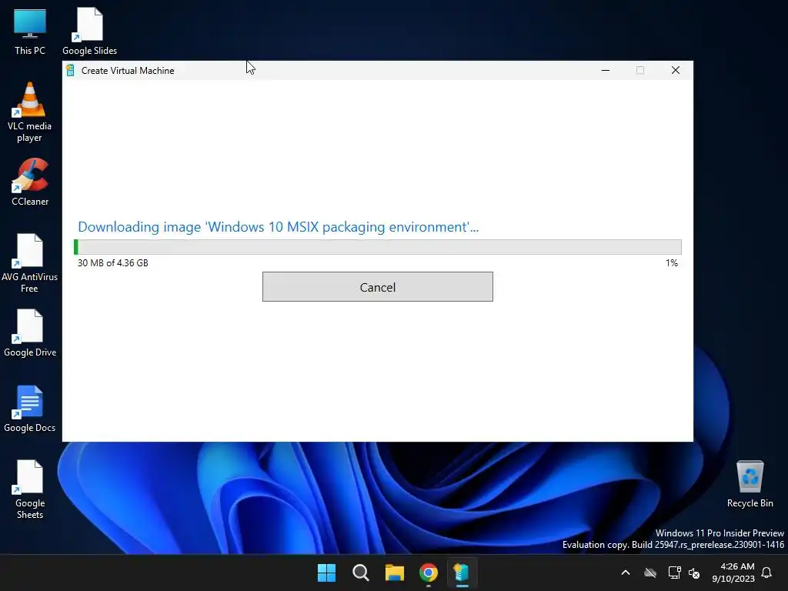
Task: Select Google Sheets desktop shortcut
Action: (x=30, y=489)
